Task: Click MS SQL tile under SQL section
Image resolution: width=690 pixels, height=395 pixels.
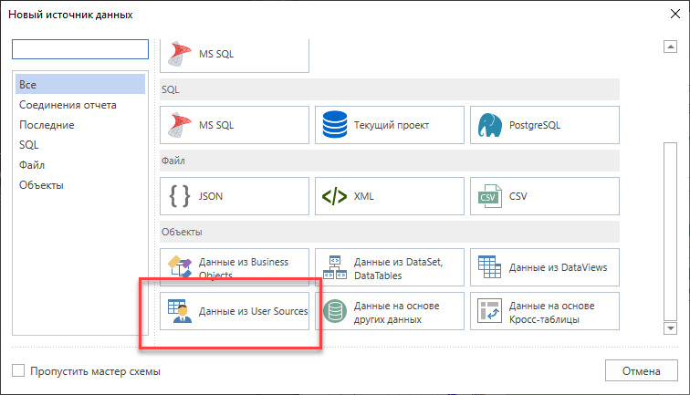Action: (235, 125)
